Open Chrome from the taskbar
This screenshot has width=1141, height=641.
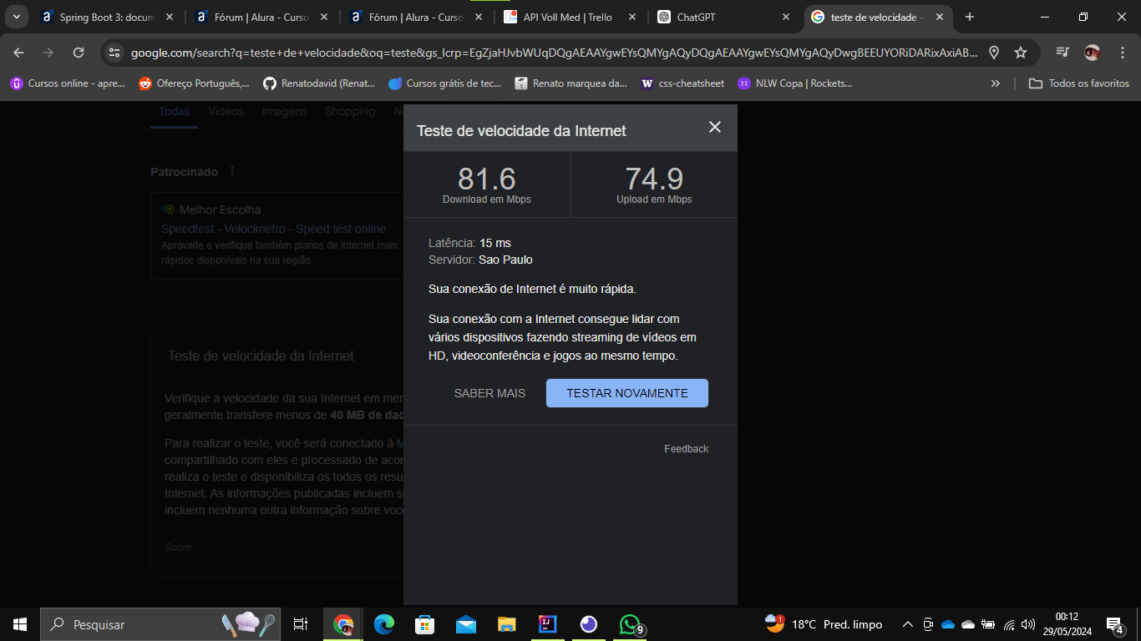tap(342, 624)
